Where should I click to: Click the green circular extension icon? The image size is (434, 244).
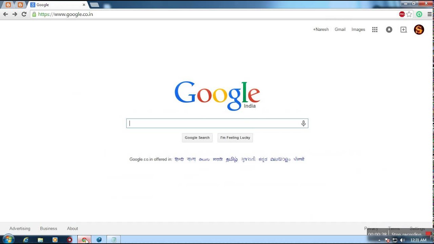click(x=419, y=14)
